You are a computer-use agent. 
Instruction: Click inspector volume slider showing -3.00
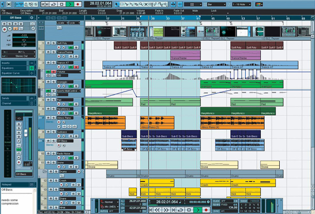24,36
